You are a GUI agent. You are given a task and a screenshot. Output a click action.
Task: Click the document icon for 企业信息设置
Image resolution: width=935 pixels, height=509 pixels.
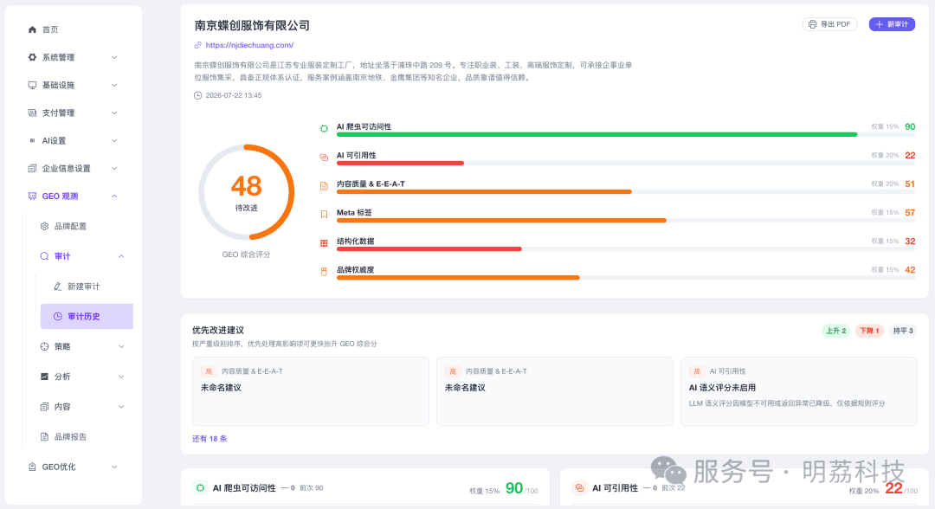[32, 169]
